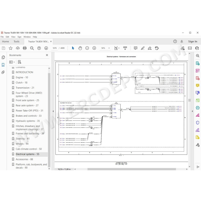The height and width of the screenshot is (201, 201).
Task: Activate the Hand pan tool
Action: [80, 48]
